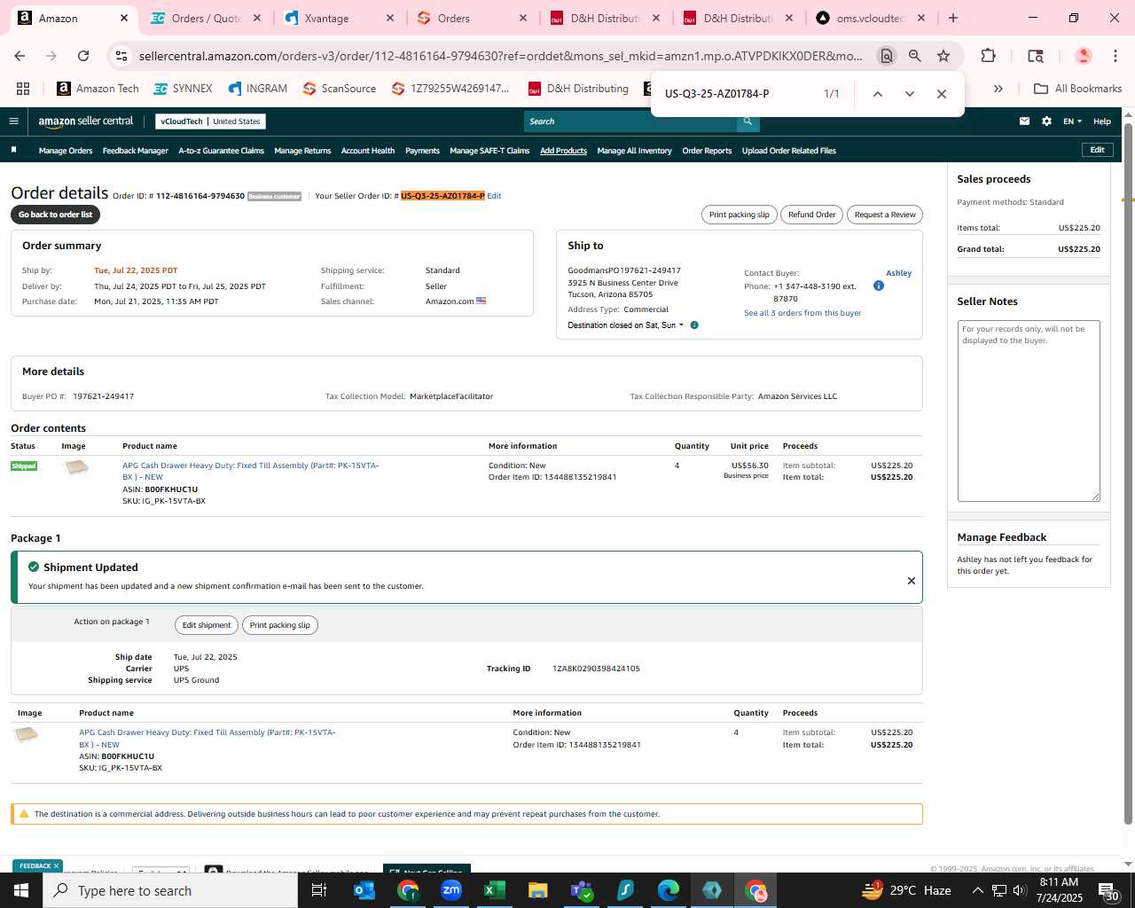The height and width of the screenshot is (908, 1135).
Task: Switch to the Xvantage browser tab
Action: click(x=339, y=18)
